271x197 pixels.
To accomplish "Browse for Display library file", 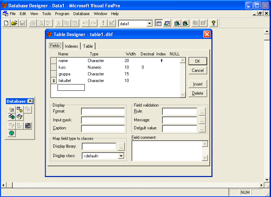I will (x=121, y=147).
